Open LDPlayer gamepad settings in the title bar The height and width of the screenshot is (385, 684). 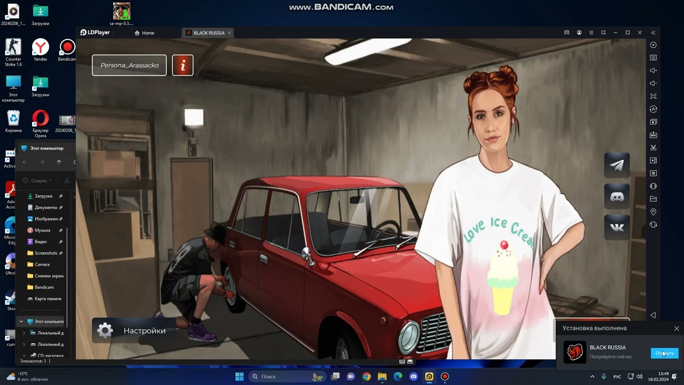pyautogui.click(x=567, y=33)
